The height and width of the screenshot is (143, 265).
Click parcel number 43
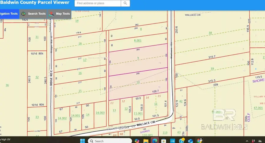click(x=179, y=132)
